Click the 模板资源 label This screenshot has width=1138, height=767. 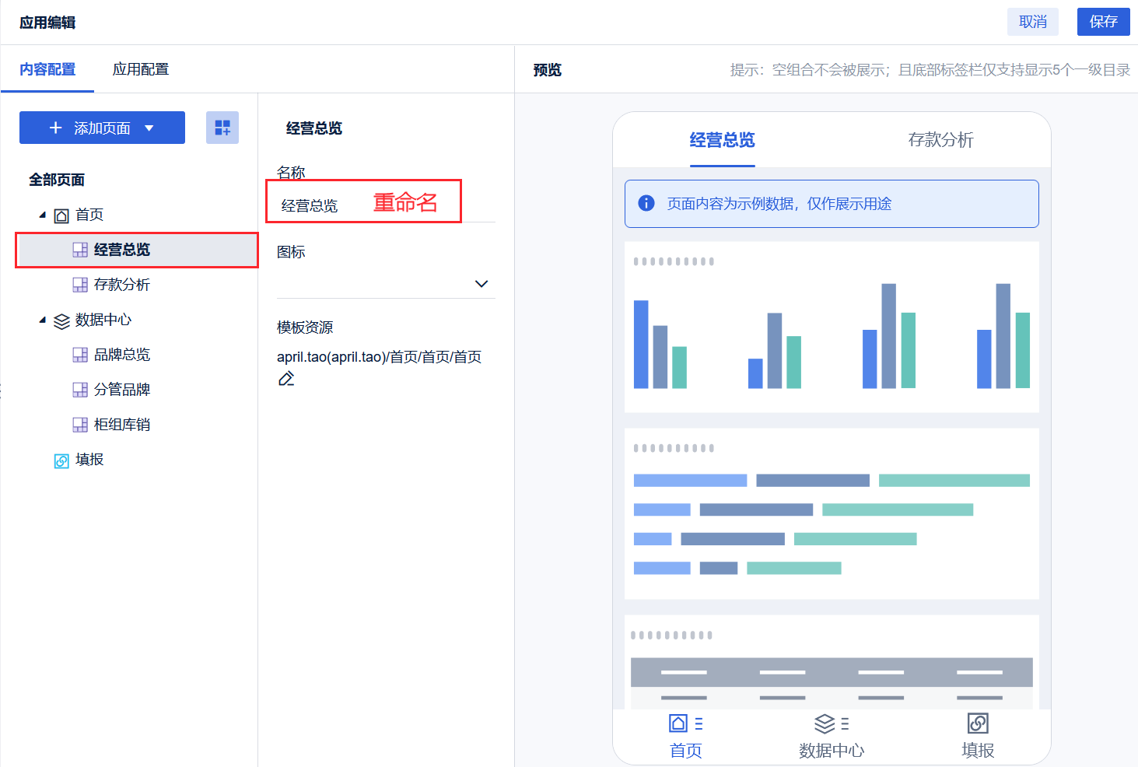click(305, 327)
